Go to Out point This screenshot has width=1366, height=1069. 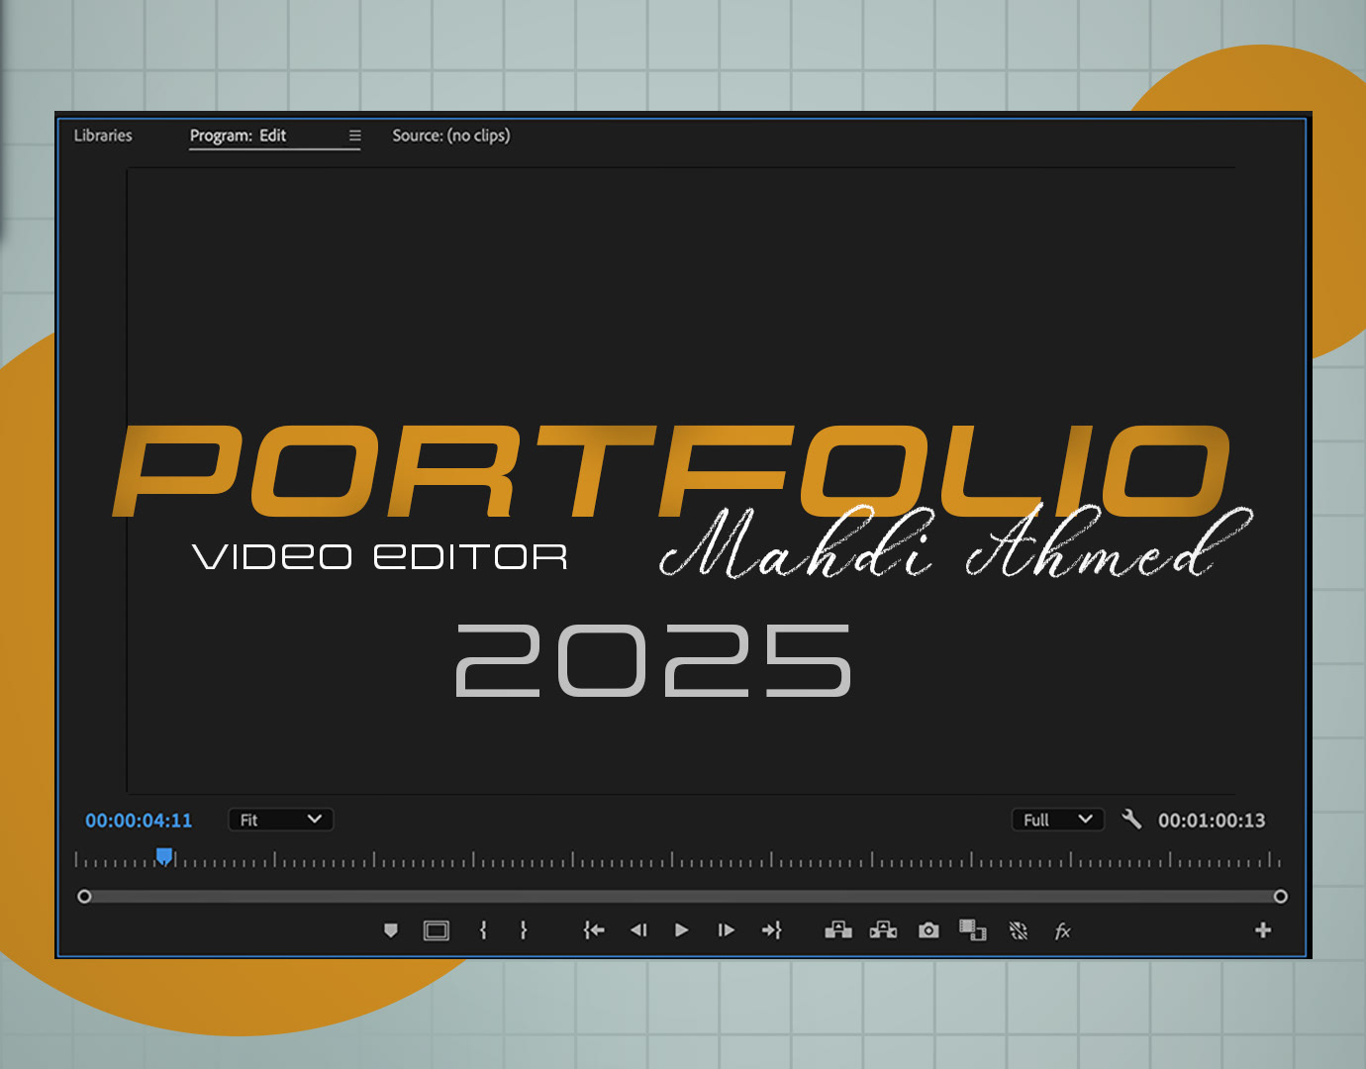point(772,930)
